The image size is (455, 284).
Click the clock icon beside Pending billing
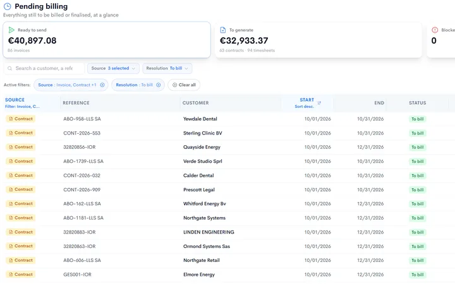point(7,6)
